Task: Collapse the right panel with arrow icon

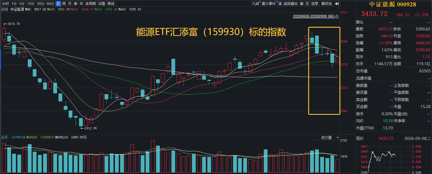Action: [x=337, y=4]
